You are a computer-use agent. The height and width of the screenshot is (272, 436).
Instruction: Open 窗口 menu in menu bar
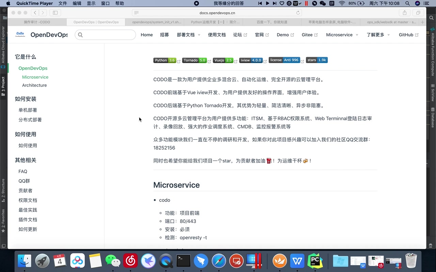[x=106, y=3]
